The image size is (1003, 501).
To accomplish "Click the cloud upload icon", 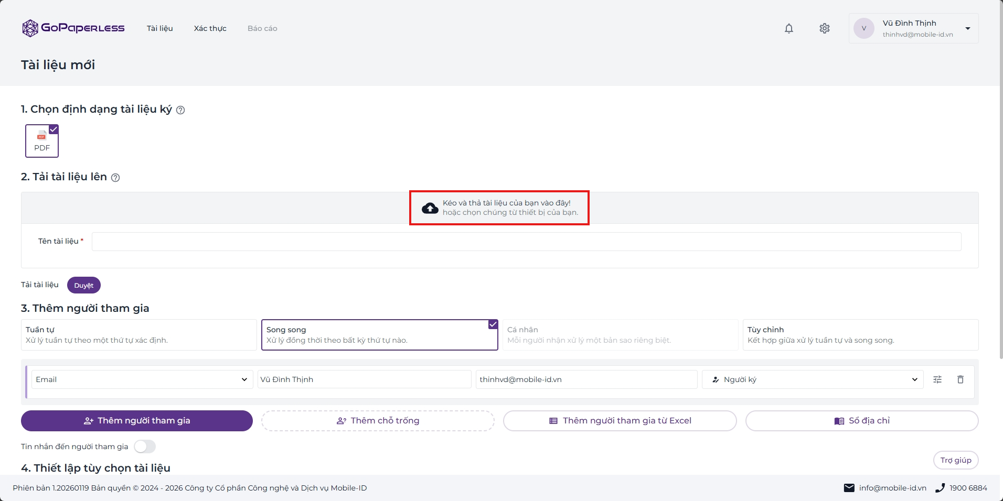I will pos(430,208).
